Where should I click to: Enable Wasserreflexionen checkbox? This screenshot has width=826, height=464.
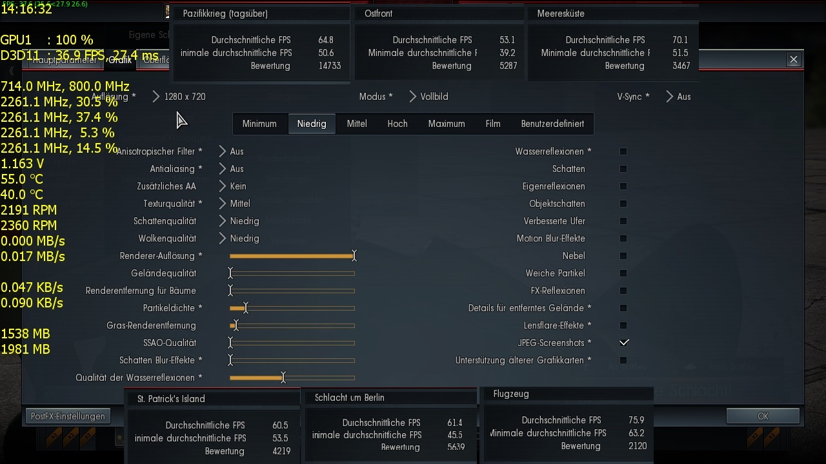pyautogui.click(x=623, y=151)
